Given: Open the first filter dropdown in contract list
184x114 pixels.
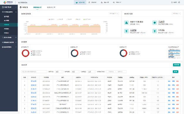Looking at the screenshot, I should [x=59, y=72].
